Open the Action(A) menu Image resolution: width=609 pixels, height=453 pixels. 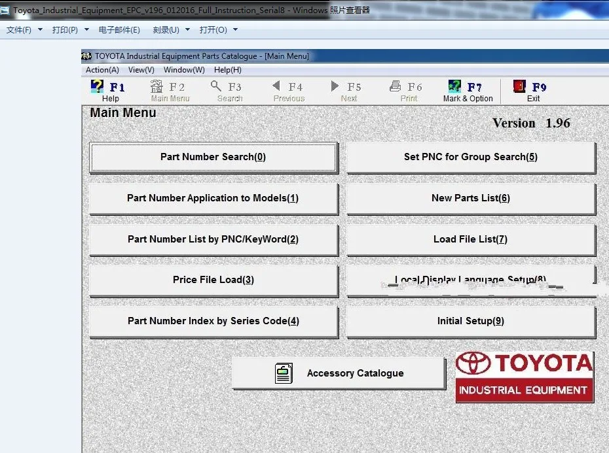coord(102,70)
